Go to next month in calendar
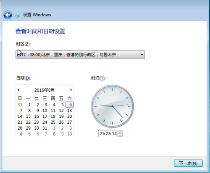Viewport: 210px width, 173px height. click(71, 90)
